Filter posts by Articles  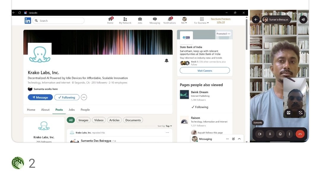pyautogui.click(x=115, y=120)
